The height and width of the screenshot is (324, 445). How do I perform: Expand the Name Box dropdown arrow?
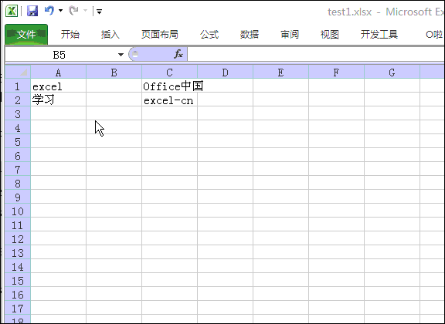121,55
